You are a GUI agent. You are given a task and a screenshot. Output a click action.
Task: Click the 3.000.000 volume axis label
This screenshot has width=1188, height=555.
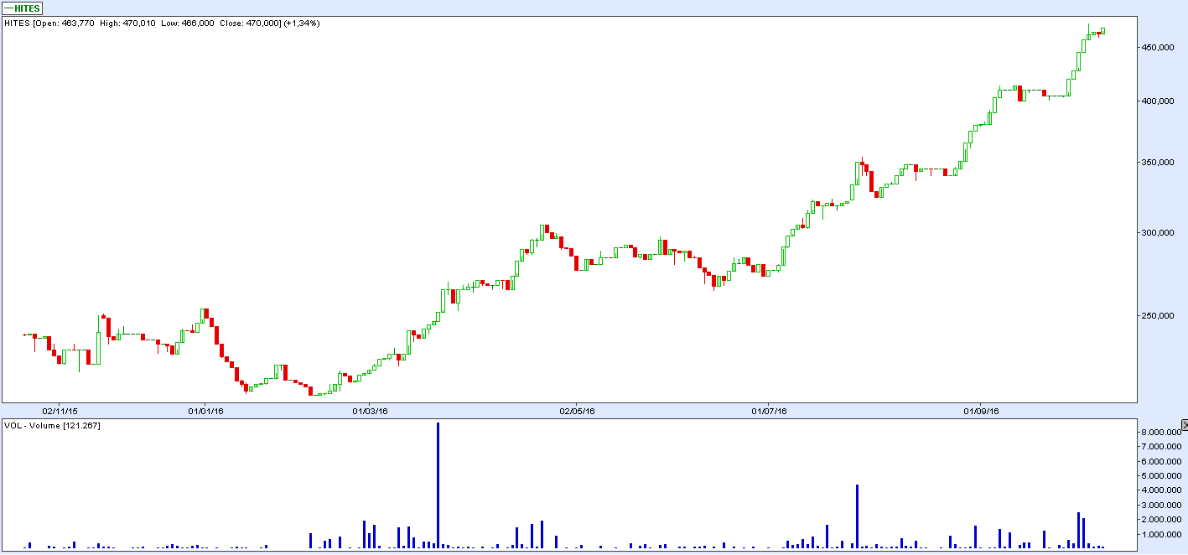[1159, 506]
